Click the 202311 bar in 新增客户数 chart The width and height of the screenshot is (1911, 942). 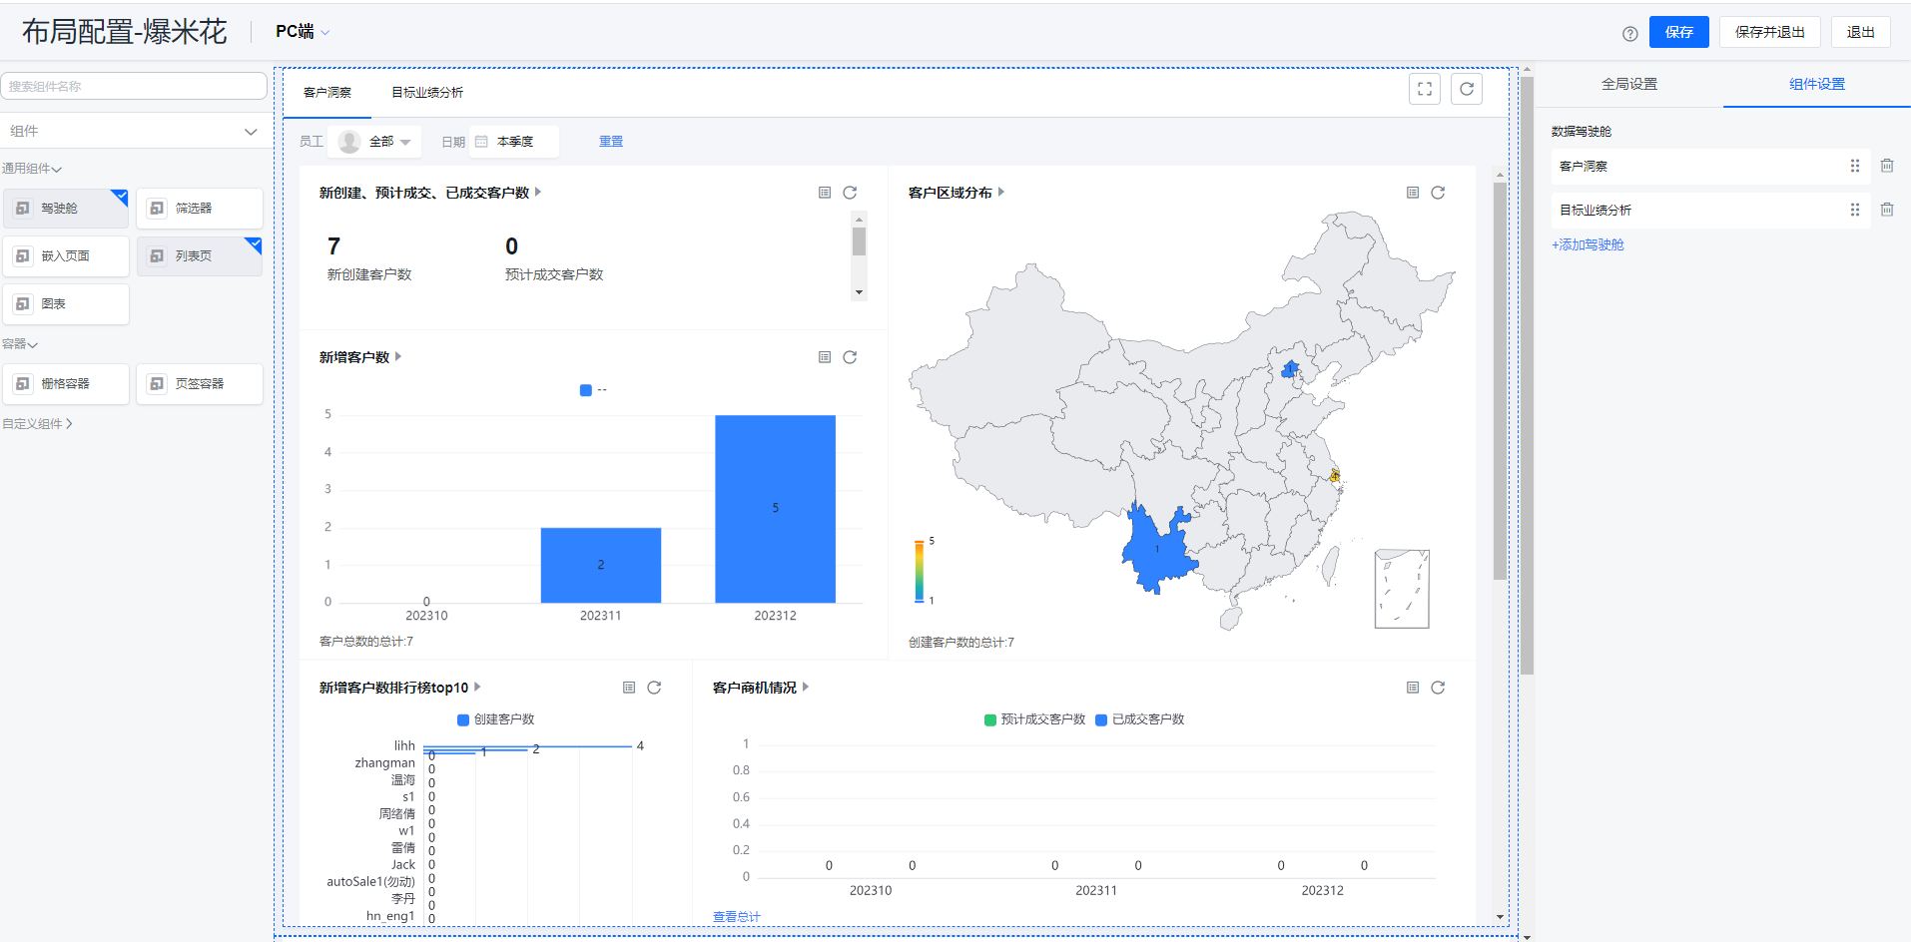(x=601, y=565)
